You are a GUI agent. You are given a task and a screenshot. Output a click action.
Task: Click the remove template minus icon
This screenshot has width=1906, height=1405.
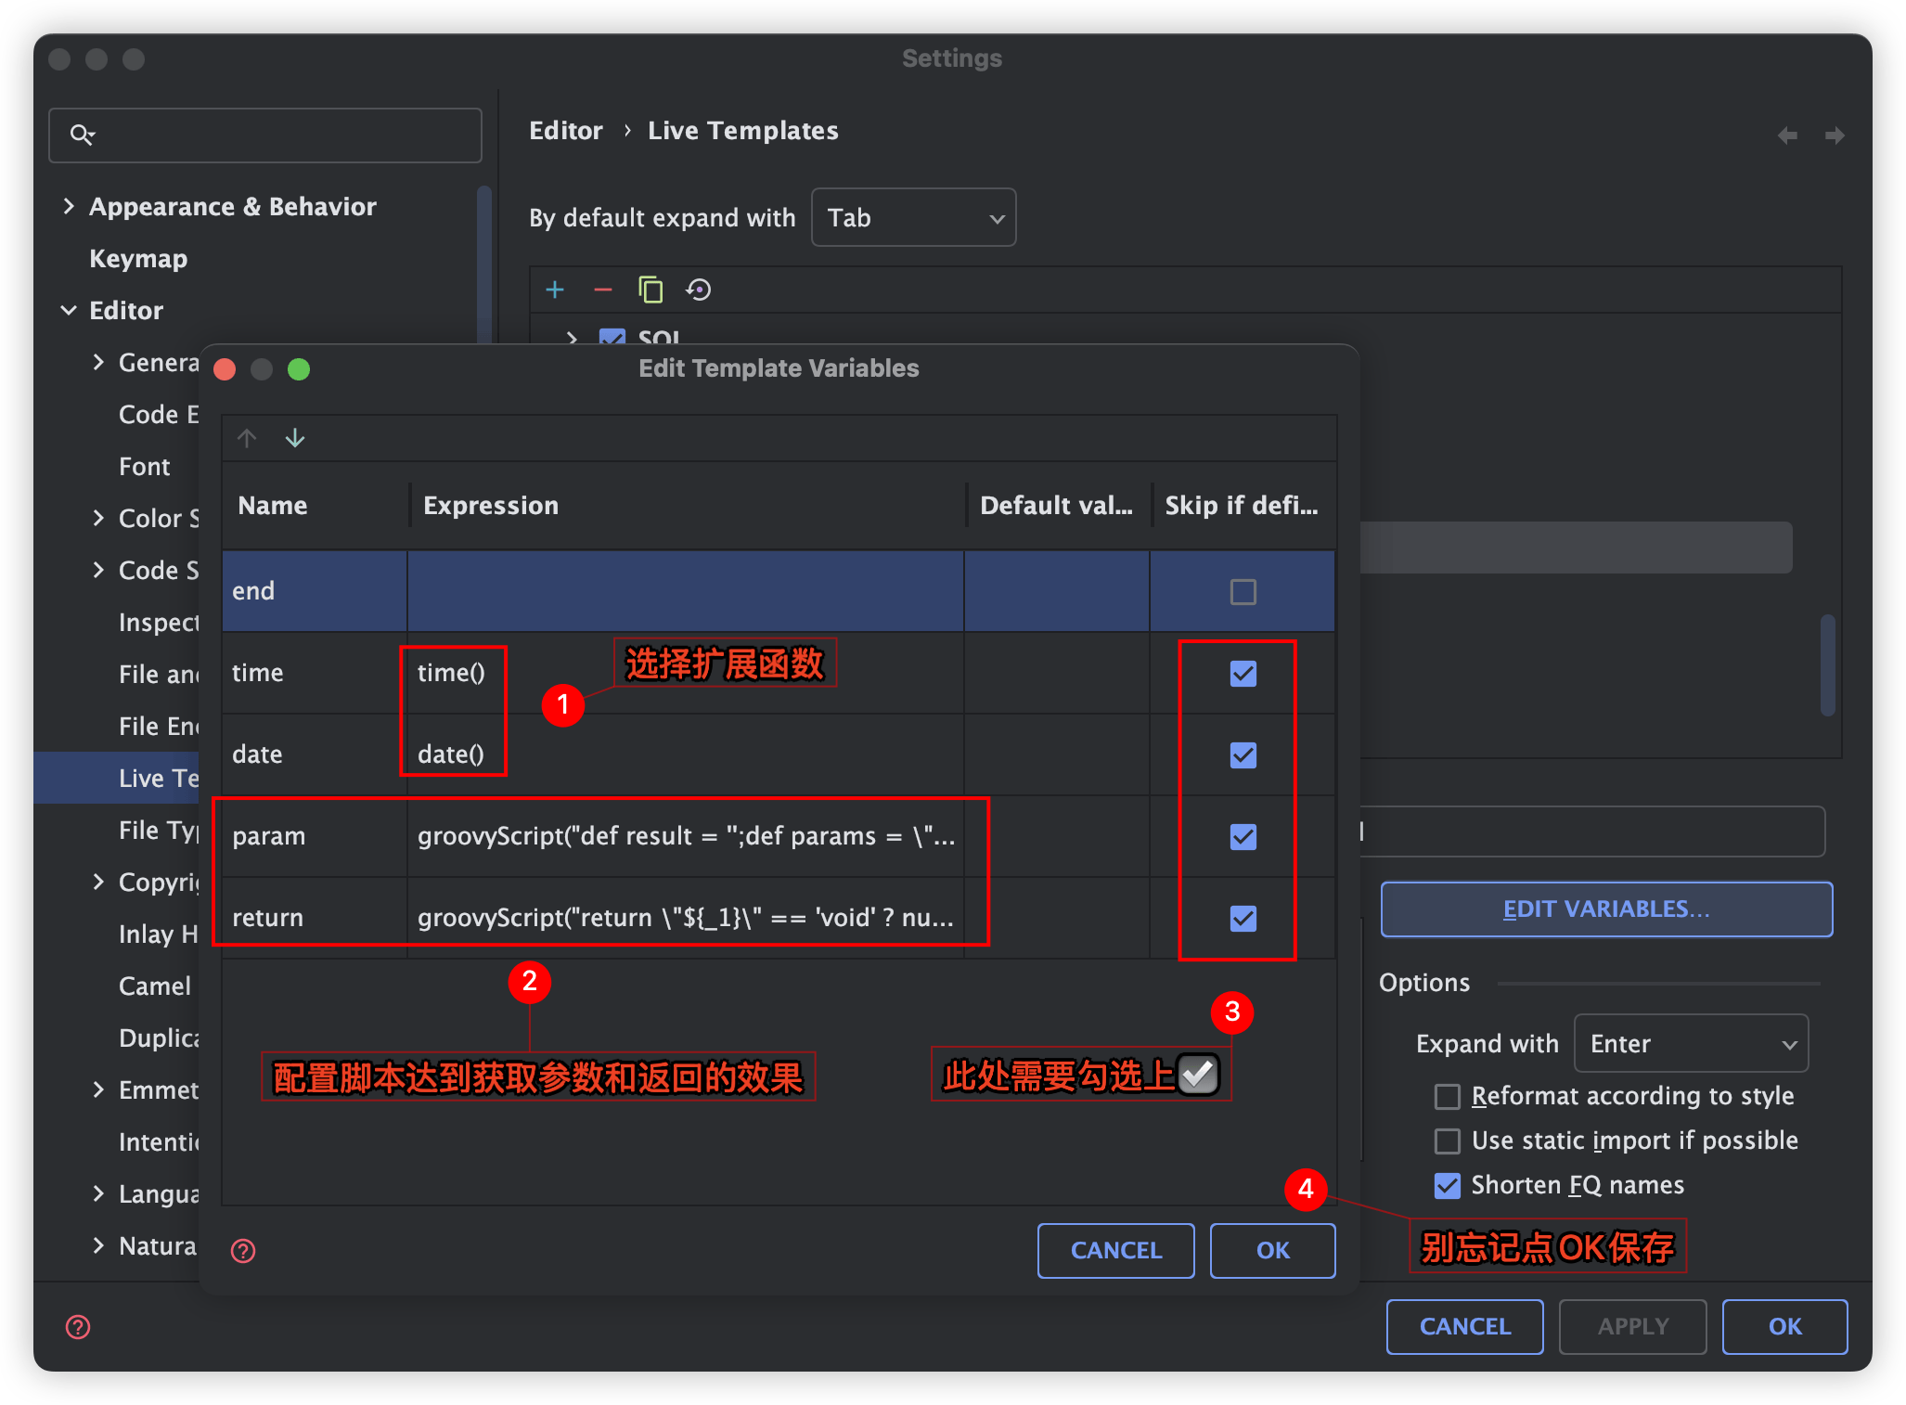point(603,290)
